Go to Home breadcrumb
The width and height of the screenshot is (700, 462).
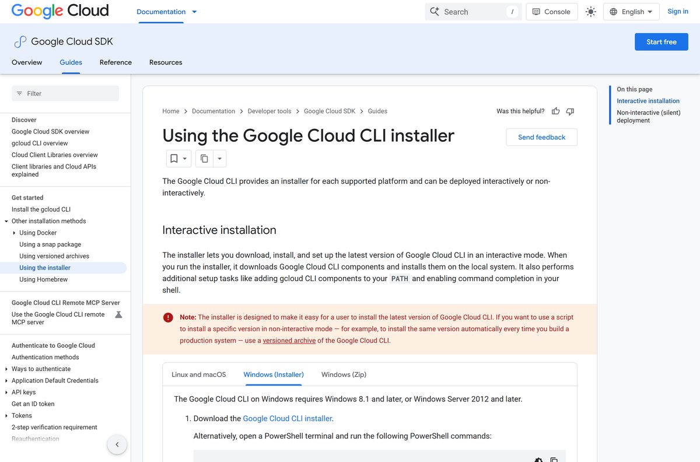pos(171,111)
